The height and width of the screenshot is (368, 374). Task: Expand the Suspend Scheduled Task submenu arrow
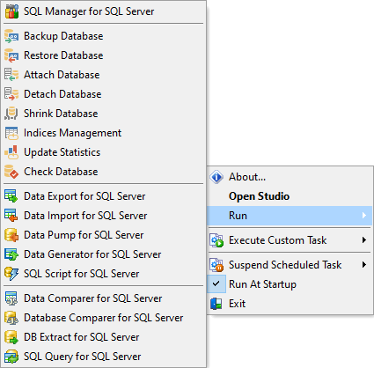tap(364, 265)
